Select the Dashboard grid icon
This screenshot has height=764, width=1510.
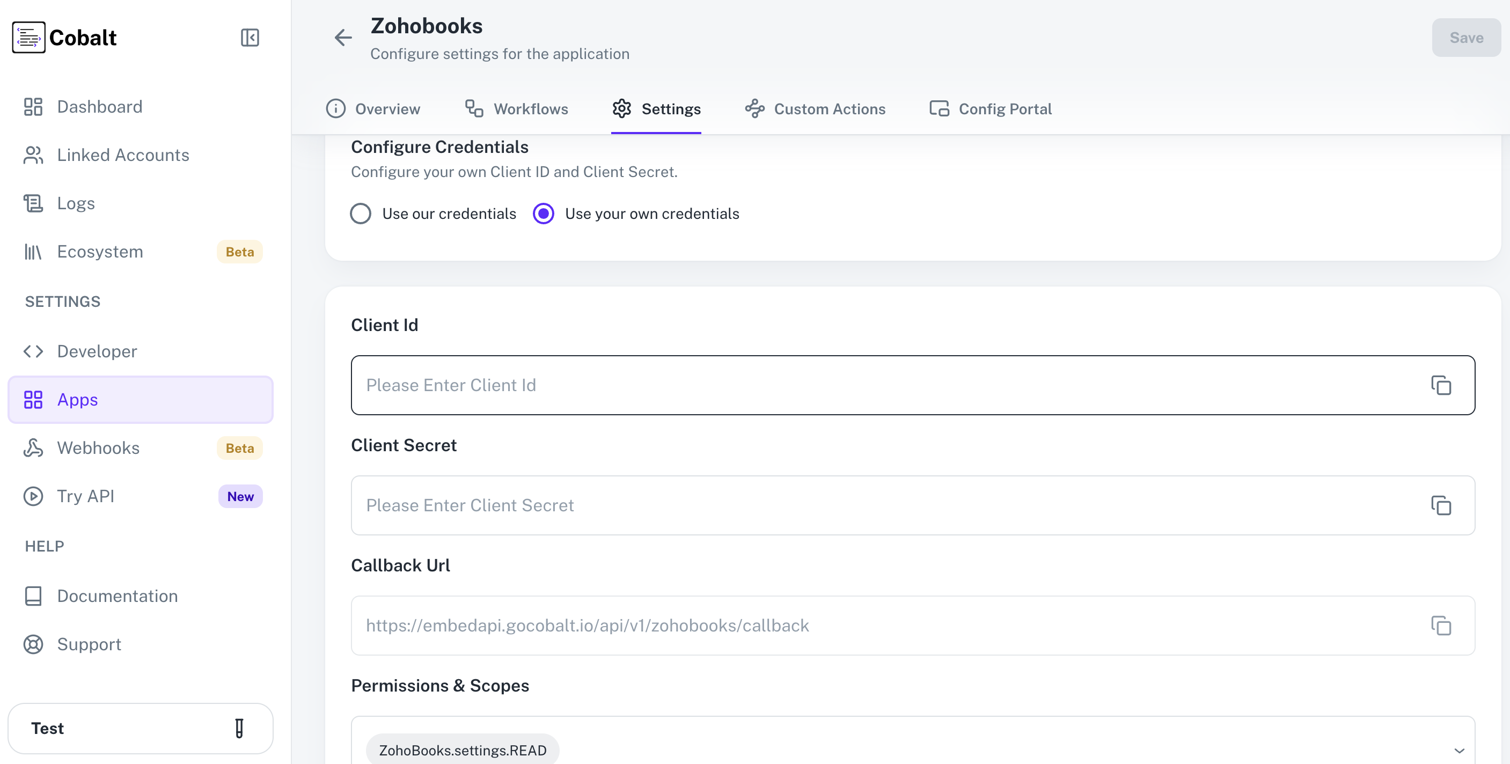pos(32,106)
